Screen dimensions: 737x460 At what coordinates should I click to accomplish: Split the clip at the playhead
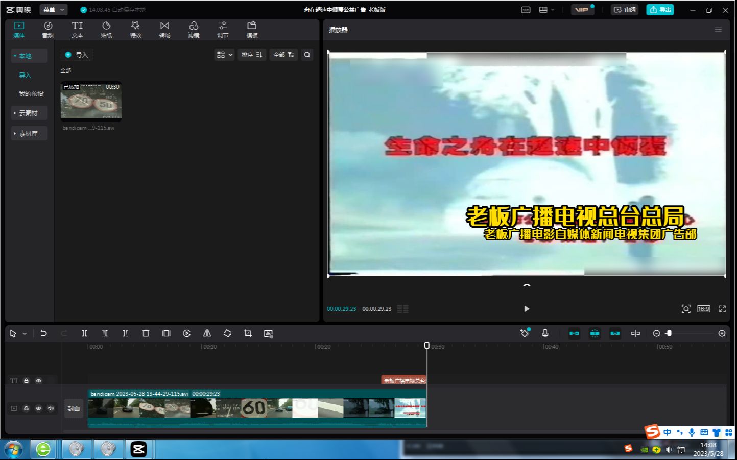pos(84,333)
